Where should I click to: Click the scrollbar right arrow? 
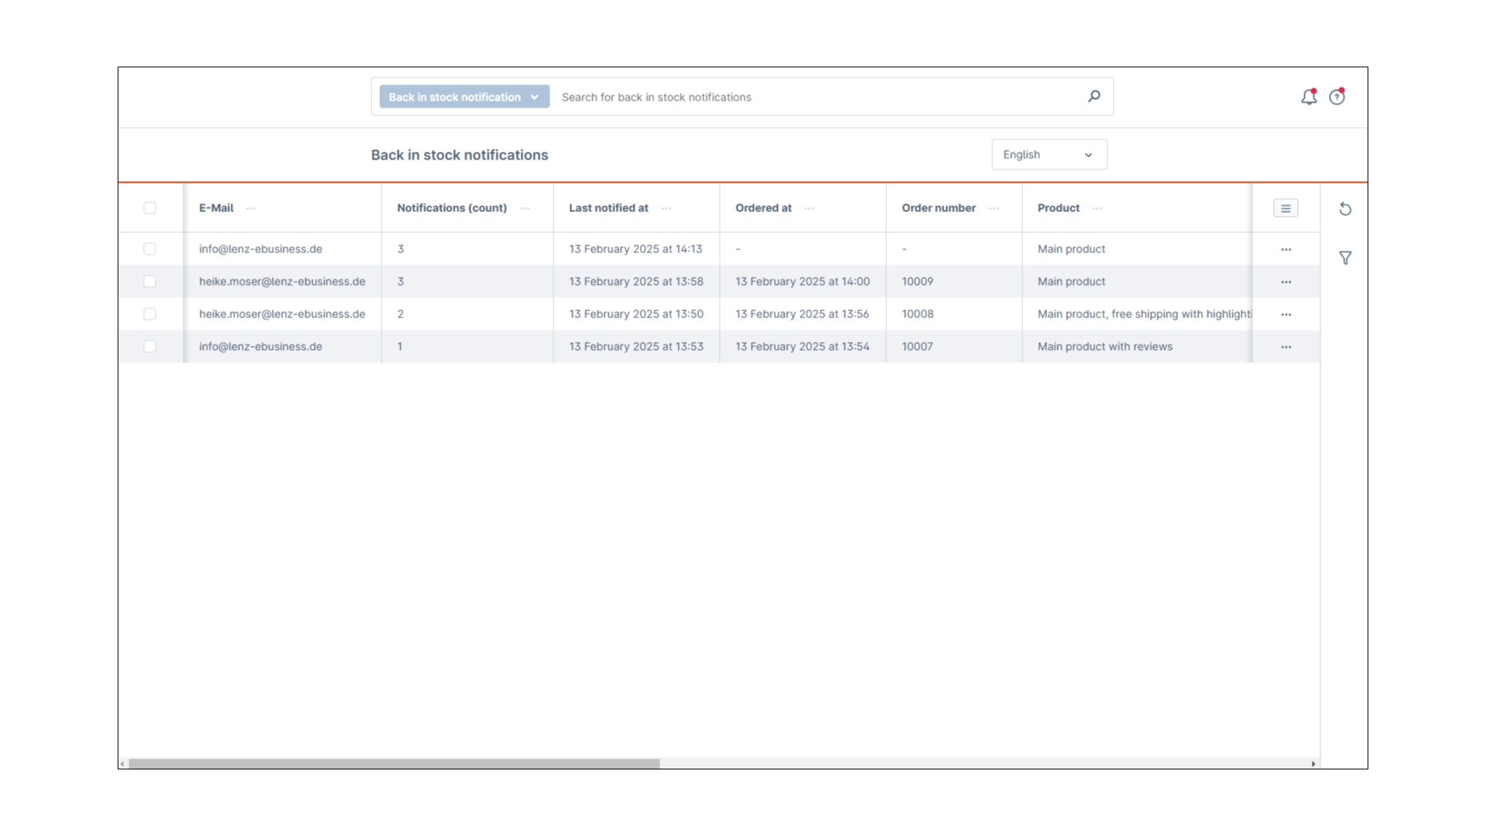[x=1313, y=763]
